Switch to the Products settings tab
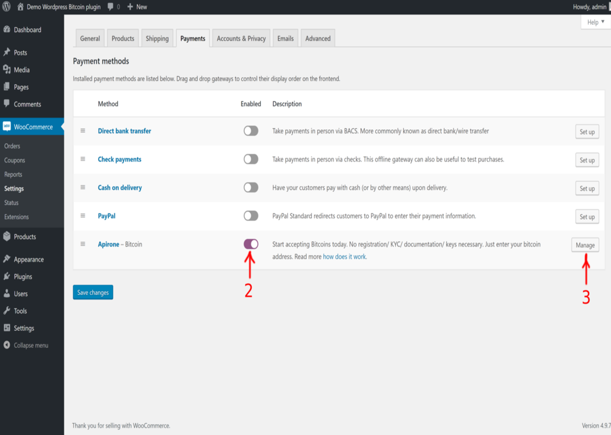This screenshot has height=435, width=611. tap(123, 39)
